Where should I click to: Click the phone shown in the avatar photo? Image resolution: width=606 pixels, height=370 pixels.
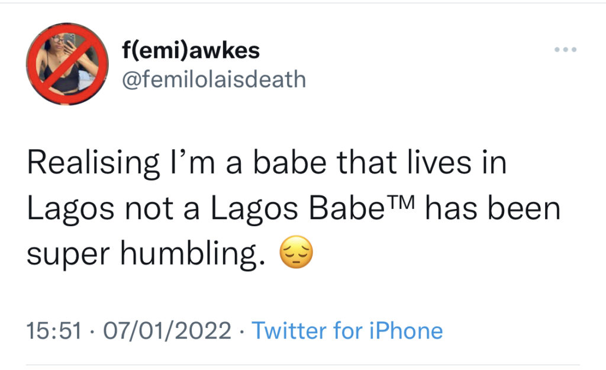[69, 40]
